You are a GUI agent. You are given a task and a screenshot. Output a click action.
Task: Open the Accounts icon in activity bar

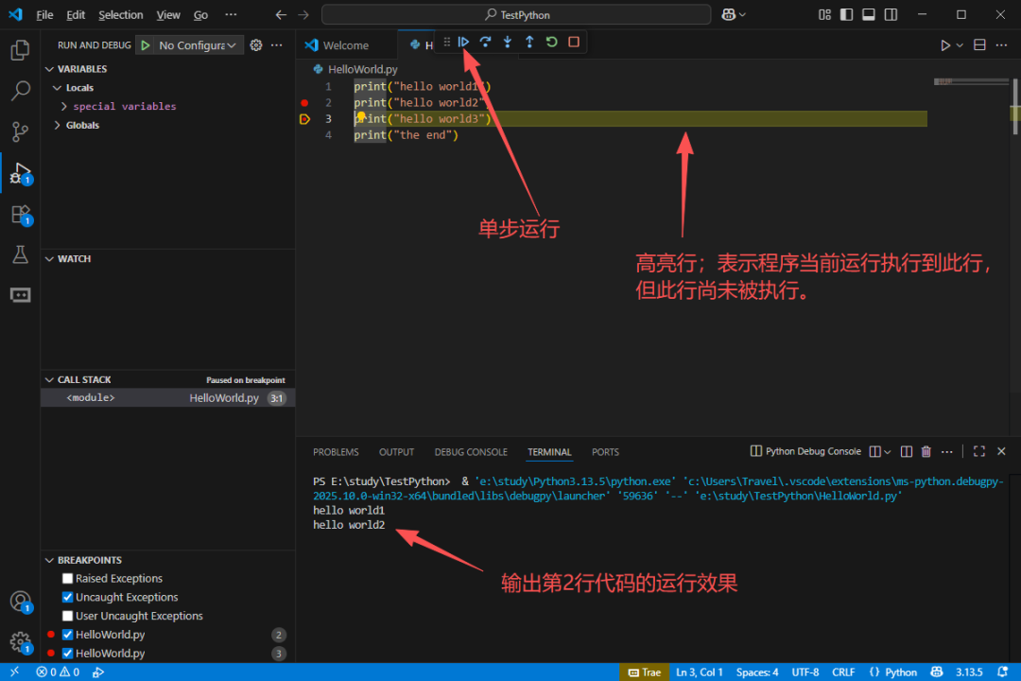pyautogui.click(x=20, y=601)
